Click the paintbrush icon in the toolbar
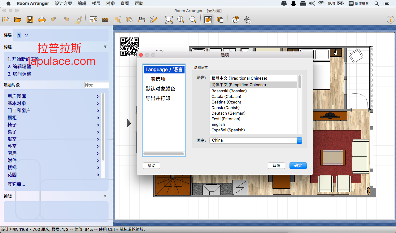The width and height of the screenshot is (396, 233). click(x=79, y=20)
